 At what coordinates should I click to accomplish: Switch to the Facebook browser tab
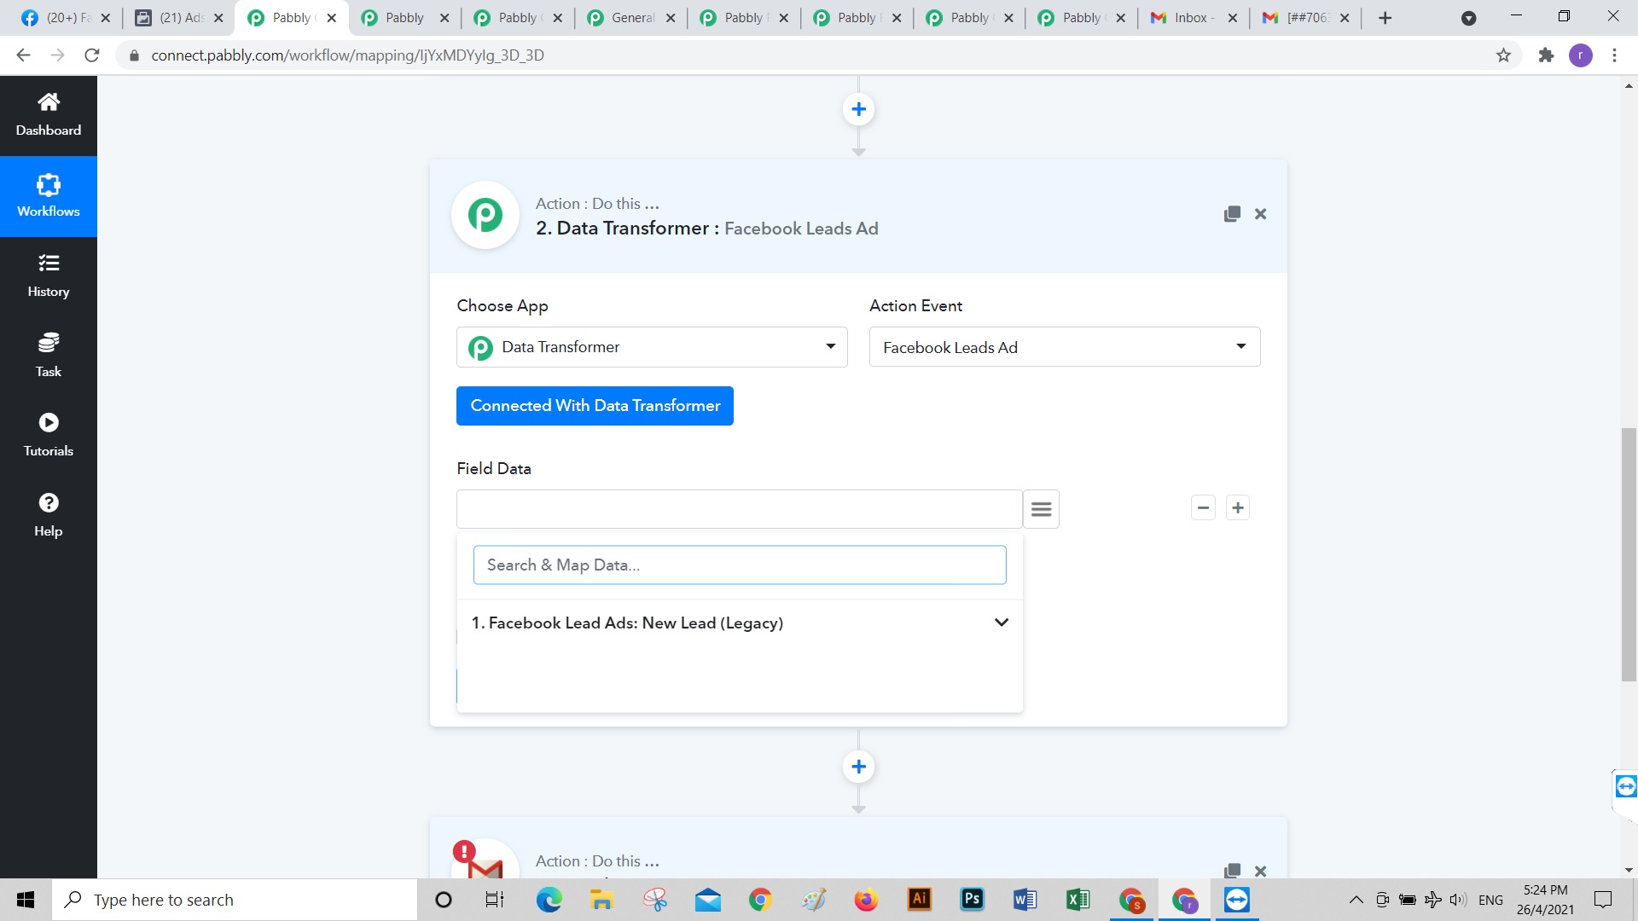pos(67,18)
